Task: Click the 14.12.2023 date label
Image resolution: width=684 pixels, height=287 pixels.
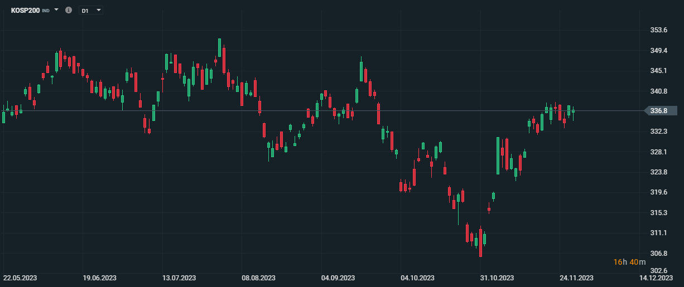Action: (656, 278)
